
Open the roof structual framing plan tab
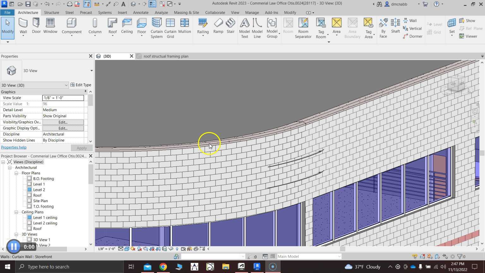point(166,56)
